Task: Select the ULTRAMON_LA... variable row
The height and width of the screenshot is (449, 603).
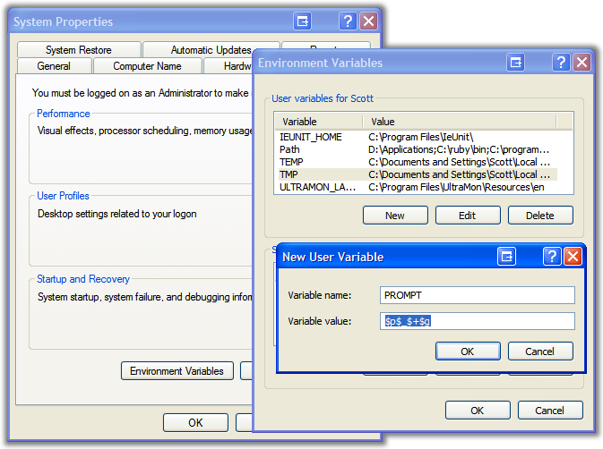Action: pyautogui.click(x=418, y=187)
